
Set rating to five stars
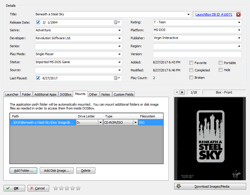pos(78,188)
